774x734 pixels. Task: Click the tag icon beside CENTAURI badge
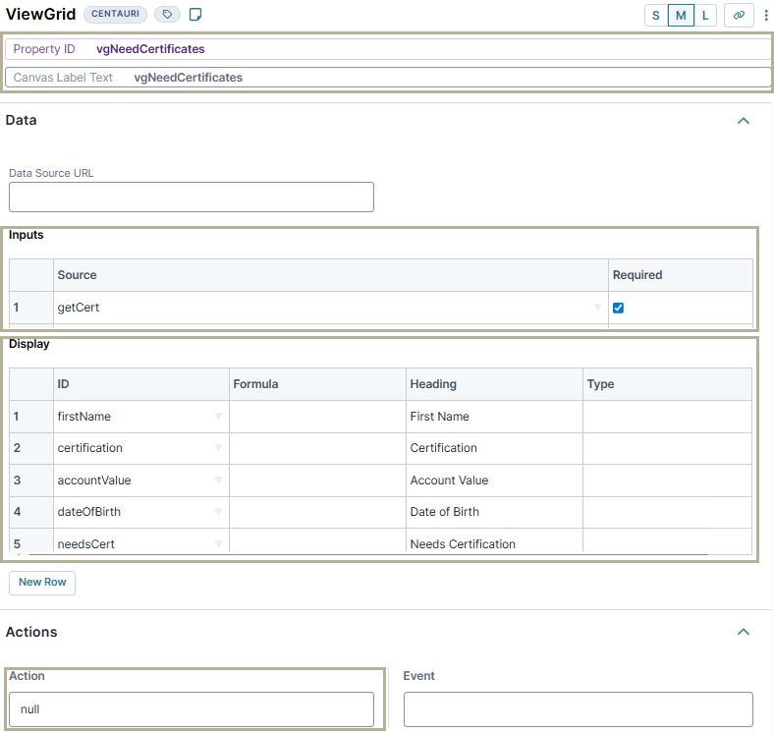tap(167, 15)
